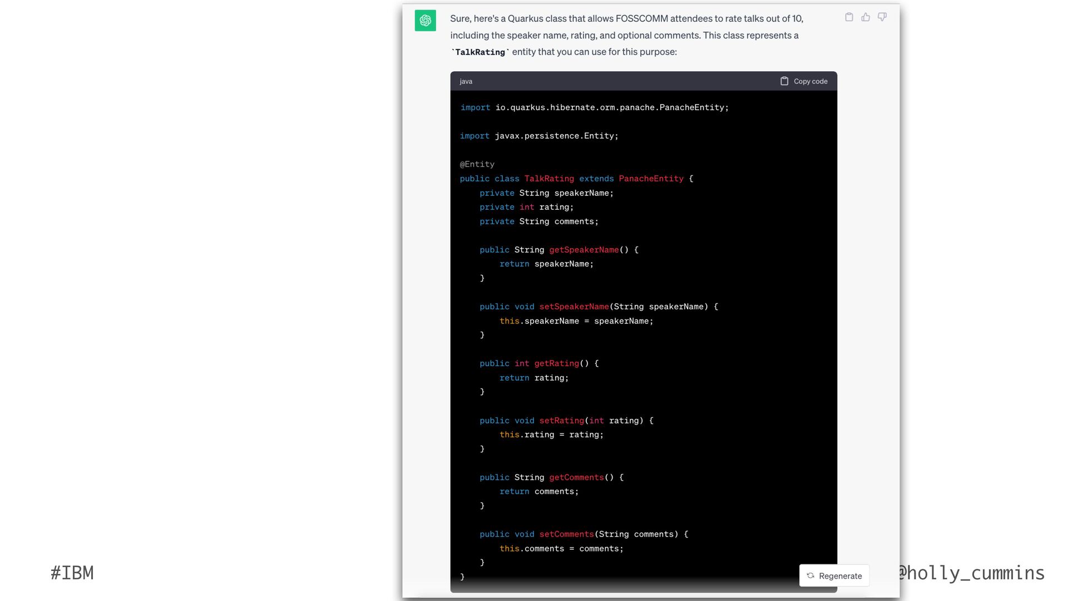The image size is (1068, 601).
Task: Click the copy message clipboard icon
Action: 849,17
